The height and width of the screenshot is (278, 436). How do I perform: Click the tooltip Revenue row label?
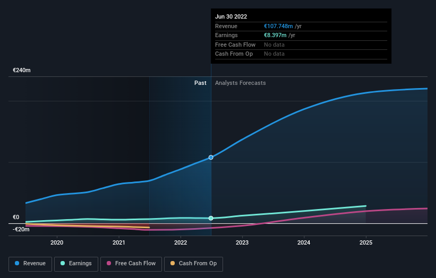226,26
